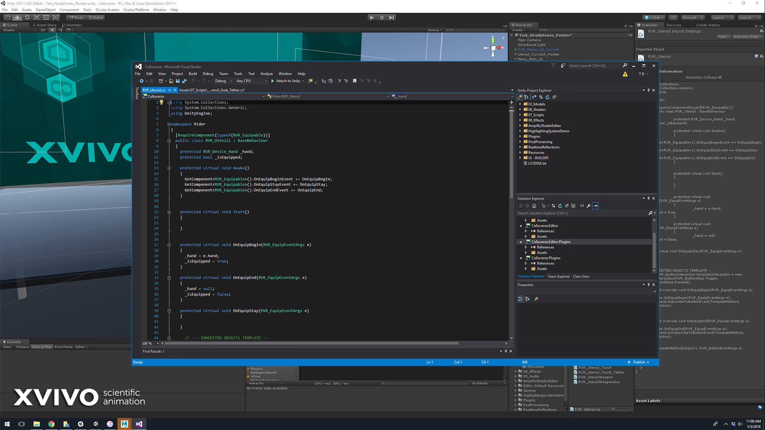Toggle Global handle rotation button

(x=96, y=18)
